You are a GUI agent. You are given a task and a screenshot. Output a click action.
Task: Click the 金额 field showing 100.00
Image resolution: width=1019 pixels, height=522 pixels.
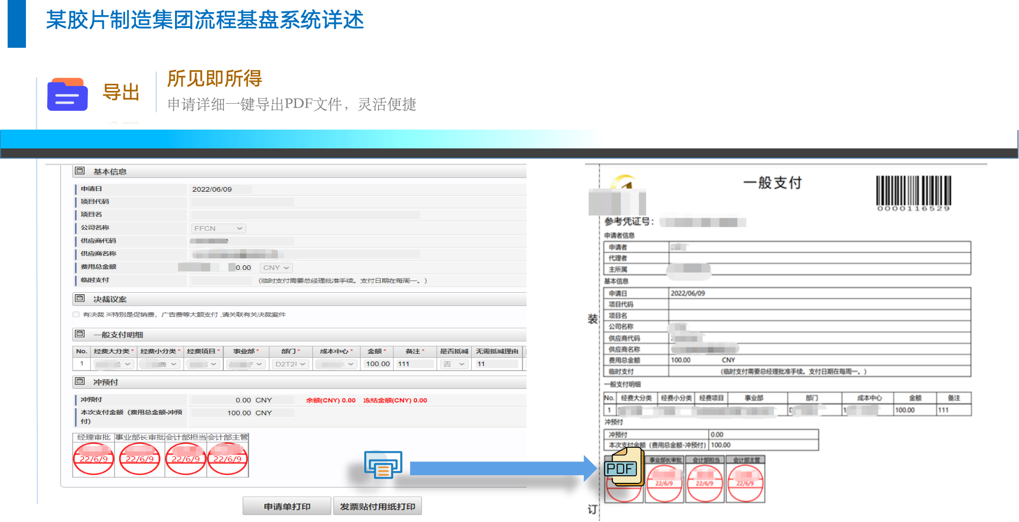pyautogui.click(x=377, y=364)
